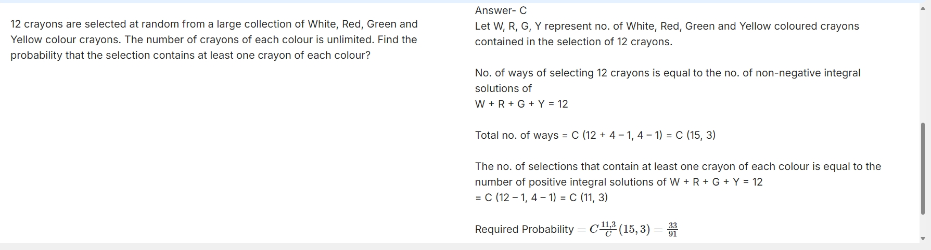Click the 'Answer- C' text
Image resolution: width=931 pixels, height=250 pixels.
tap(501, 10)
